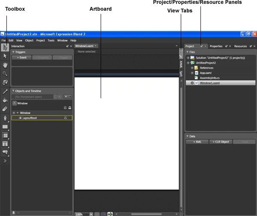Open the File menu

click(x=3, y=40)
